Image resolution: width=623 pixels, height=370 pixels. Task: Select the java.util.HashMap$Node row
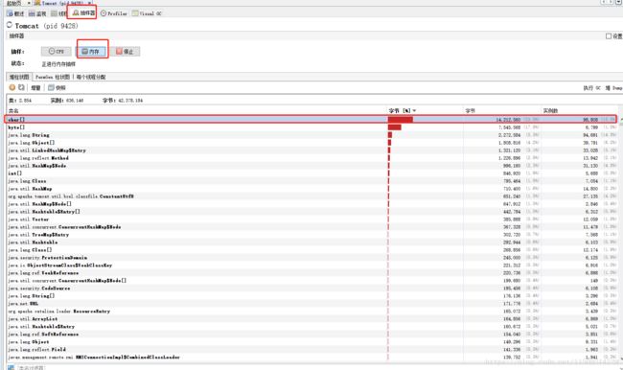(311, 165)
